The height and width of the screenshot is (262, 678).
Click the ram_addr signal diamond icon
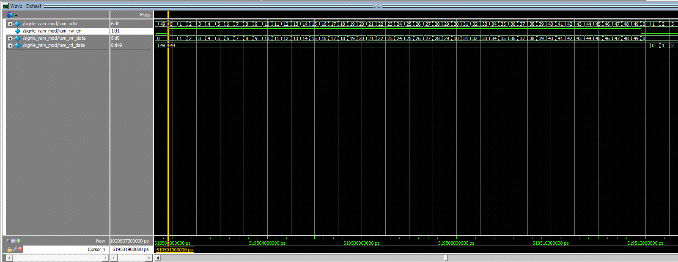pos(17,24)
